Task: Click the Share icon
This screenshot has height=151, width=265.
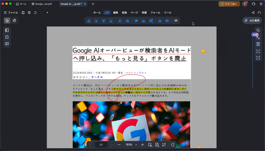Action: tap(253, 13)
